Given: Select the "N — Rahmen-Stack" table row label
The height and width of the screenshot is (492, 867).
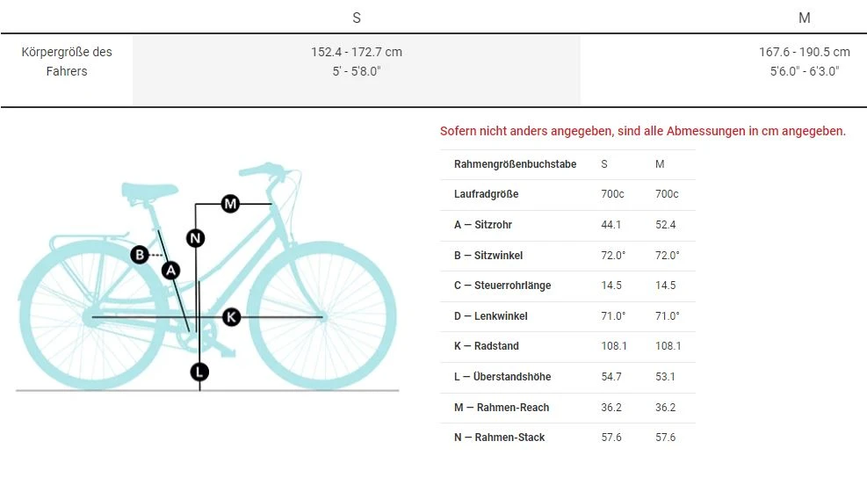Looking at the screenshot, I should [x=499, y=438].
